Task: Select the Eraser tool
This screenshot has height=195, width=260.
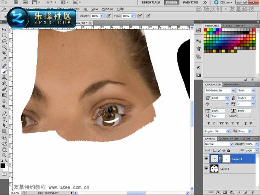Action: pos(4,89)
